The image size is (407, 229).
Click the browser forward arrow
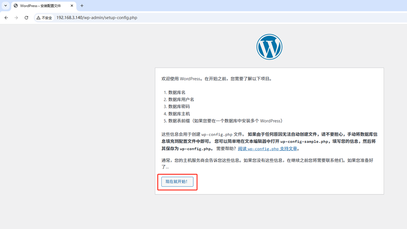click(16, 17)
